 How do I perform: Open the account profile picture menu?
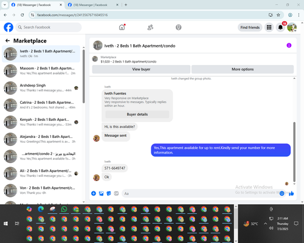[x=292, y=27]
